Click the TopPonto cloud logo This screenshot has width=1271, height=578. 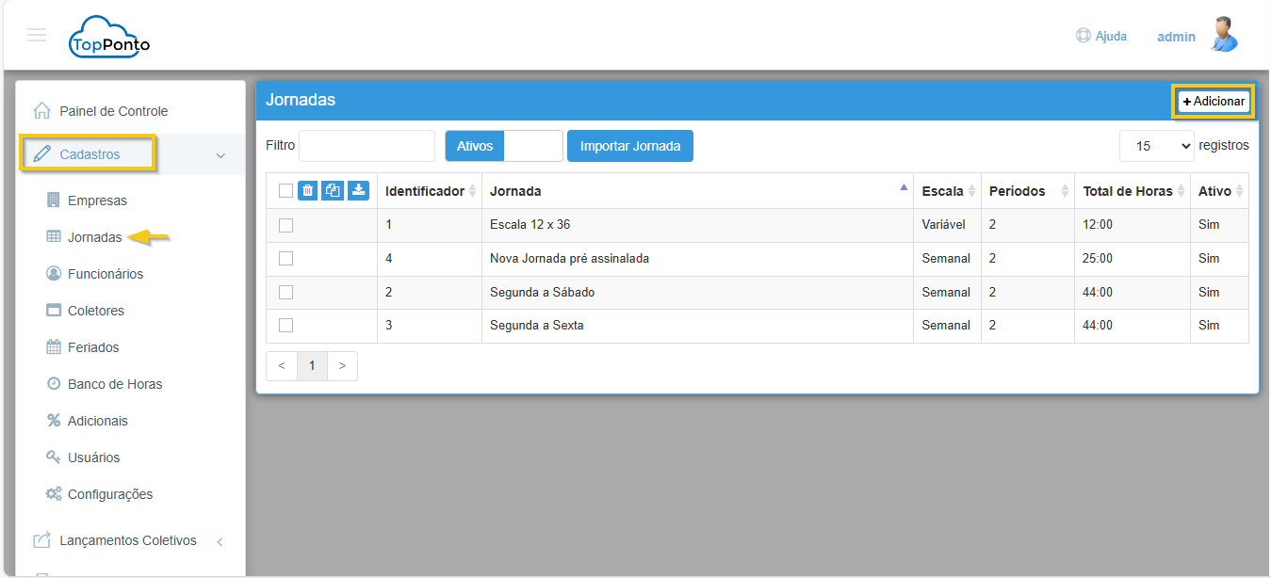click(x=109, y=38)
